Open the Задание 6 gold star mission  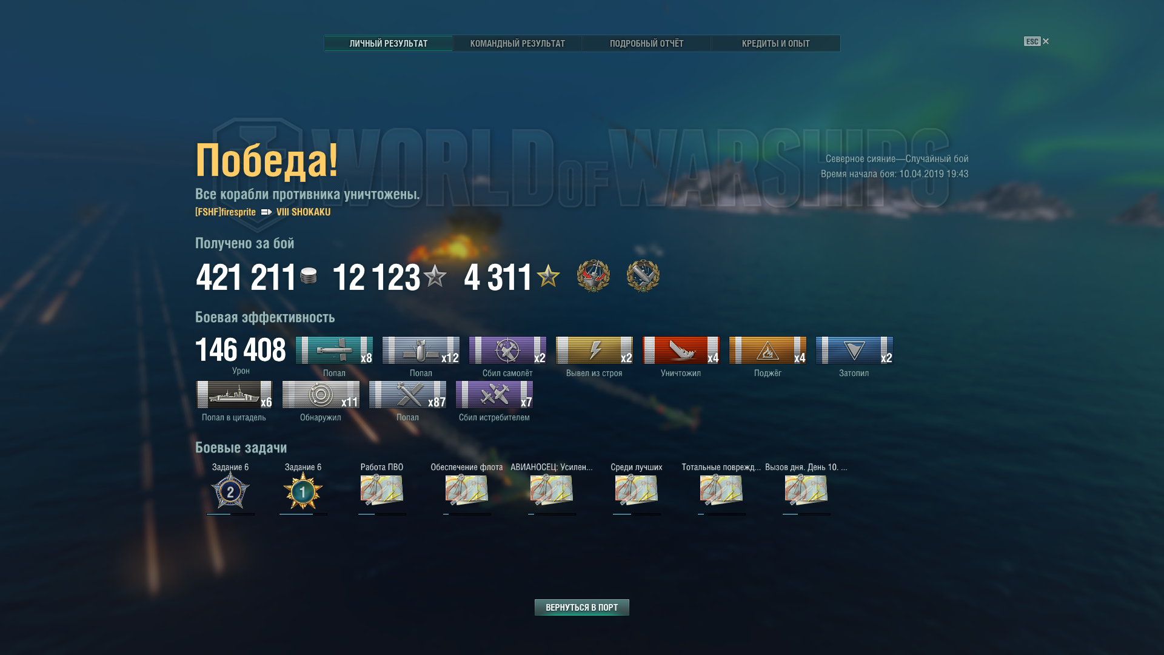[x=303, y=491]
